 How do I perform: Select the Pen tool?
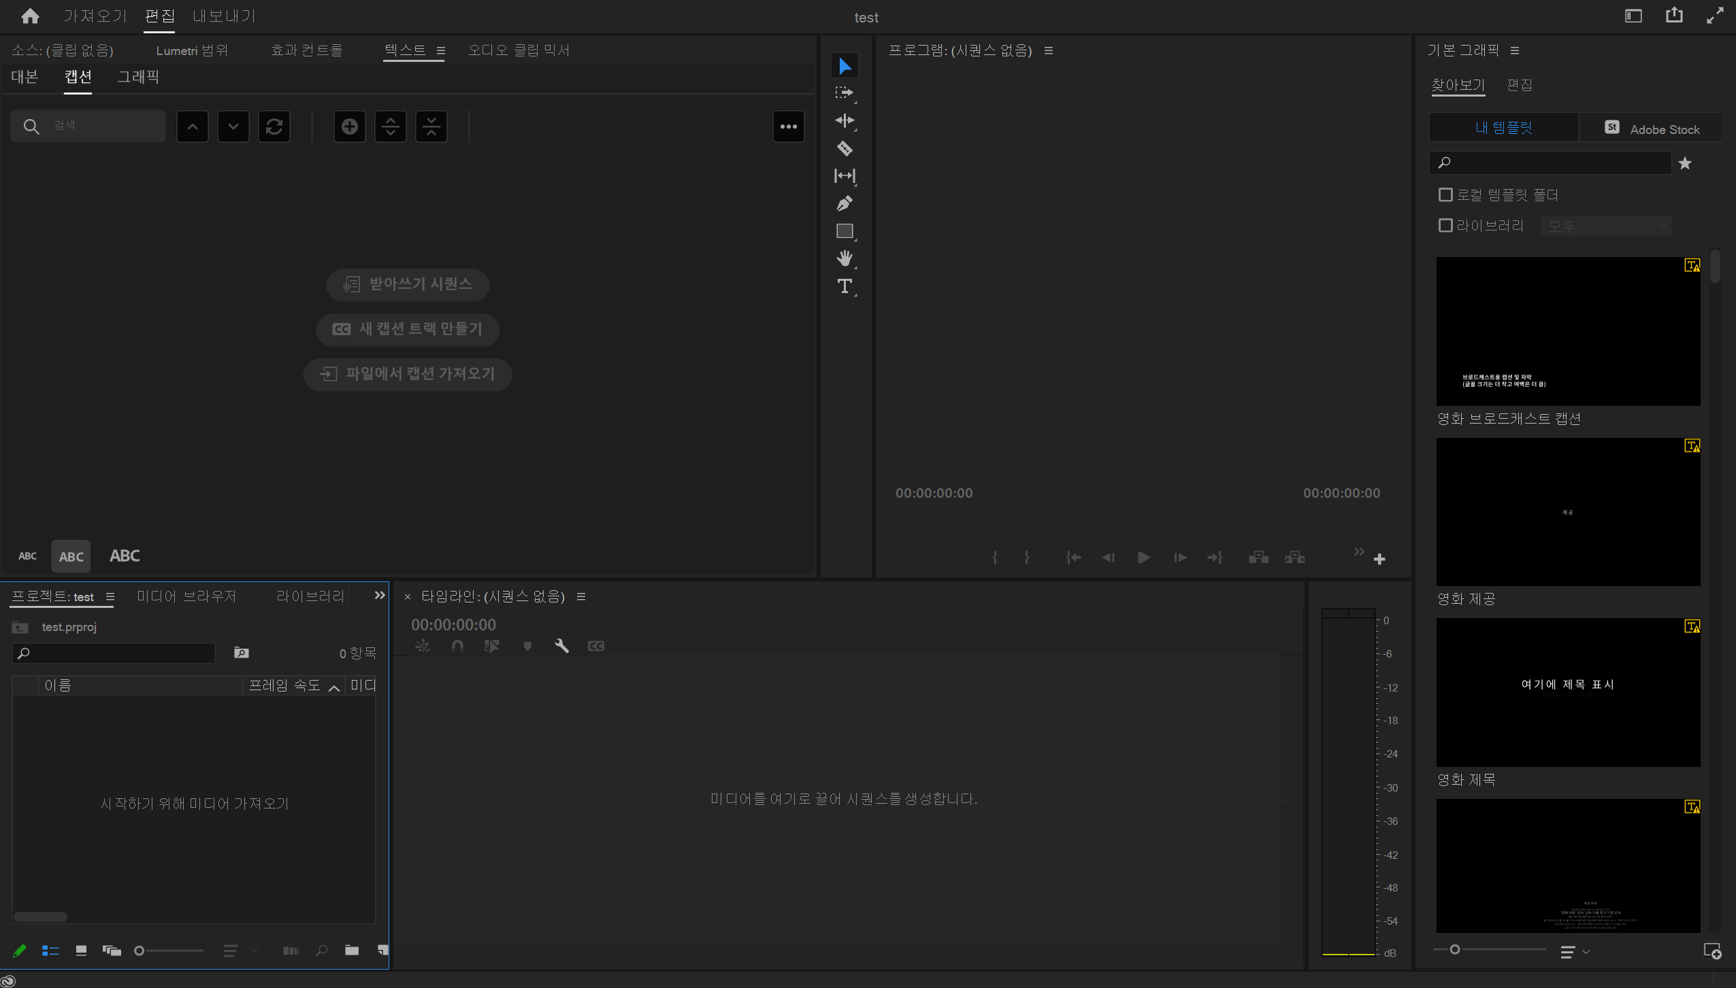pos(845,203)
